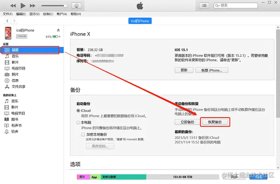The height and width of the screenshot is (184, 280).
Task: Focus the 搜索 search field
Action: coord(236,6)
